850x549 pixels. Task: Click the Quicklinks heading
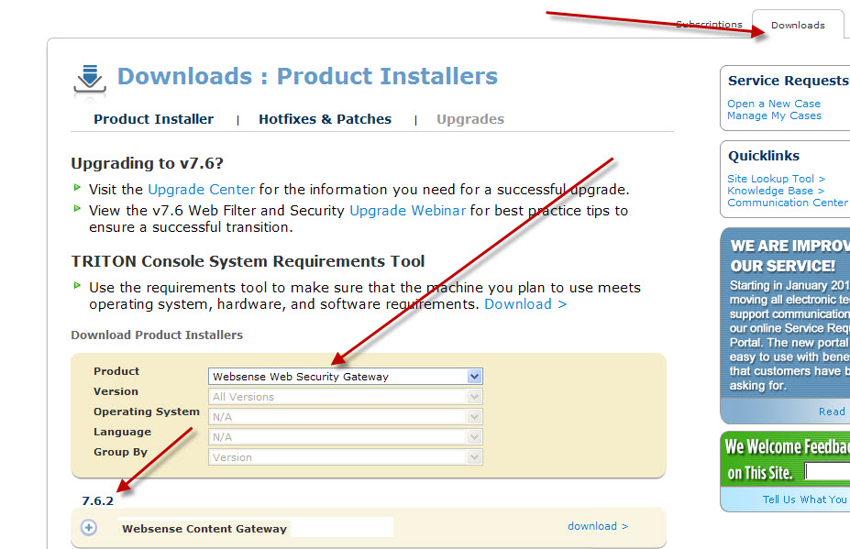(x=764, y=156)
